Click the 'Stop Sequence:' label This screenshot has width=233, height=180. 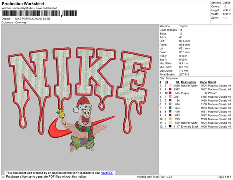point(169,78)
